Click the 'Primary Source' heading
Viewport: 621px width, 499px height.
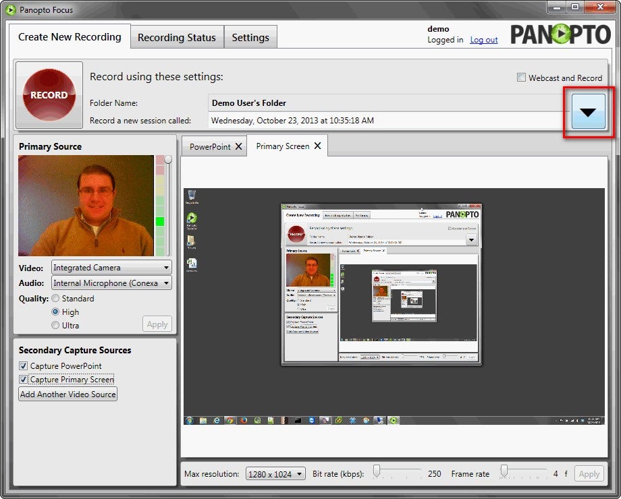click(51, 146)
